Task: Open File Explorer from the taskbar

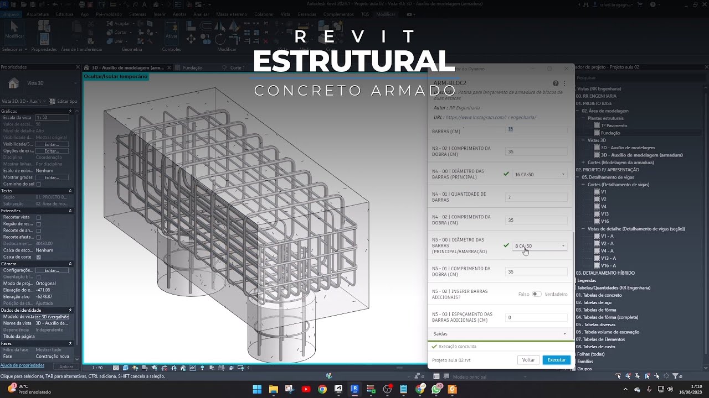Action: (273, 389)
